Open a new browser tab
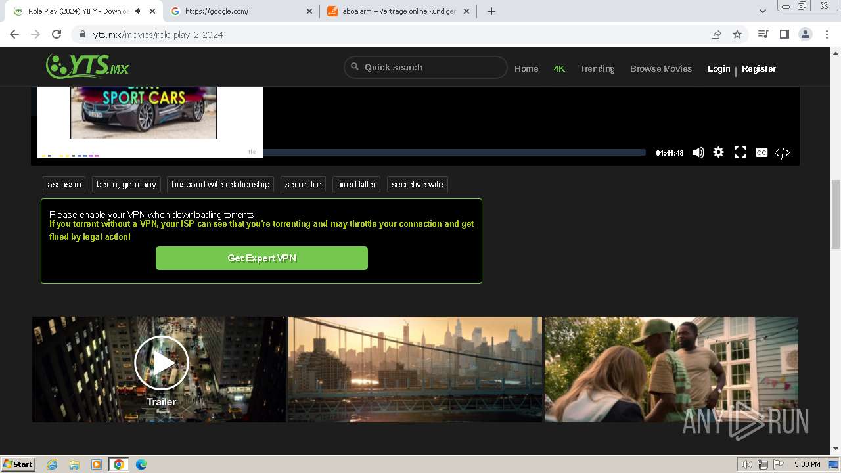The image size is (841, 473). [491, 11]
